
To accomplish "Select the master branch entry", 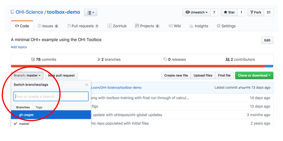I will click(51, 124).
